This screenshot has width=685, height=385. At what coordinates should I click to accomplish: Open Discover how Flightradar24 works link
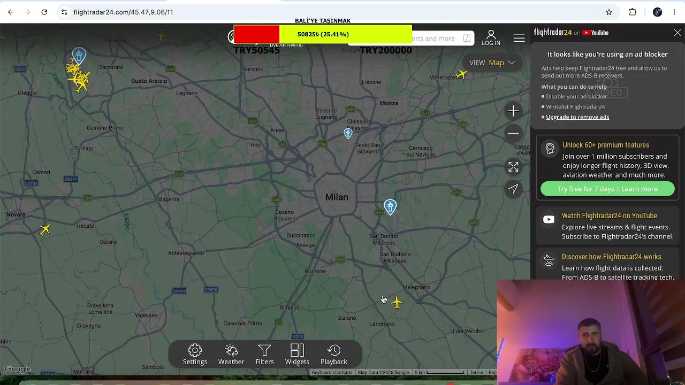click(x=612, y=257)
